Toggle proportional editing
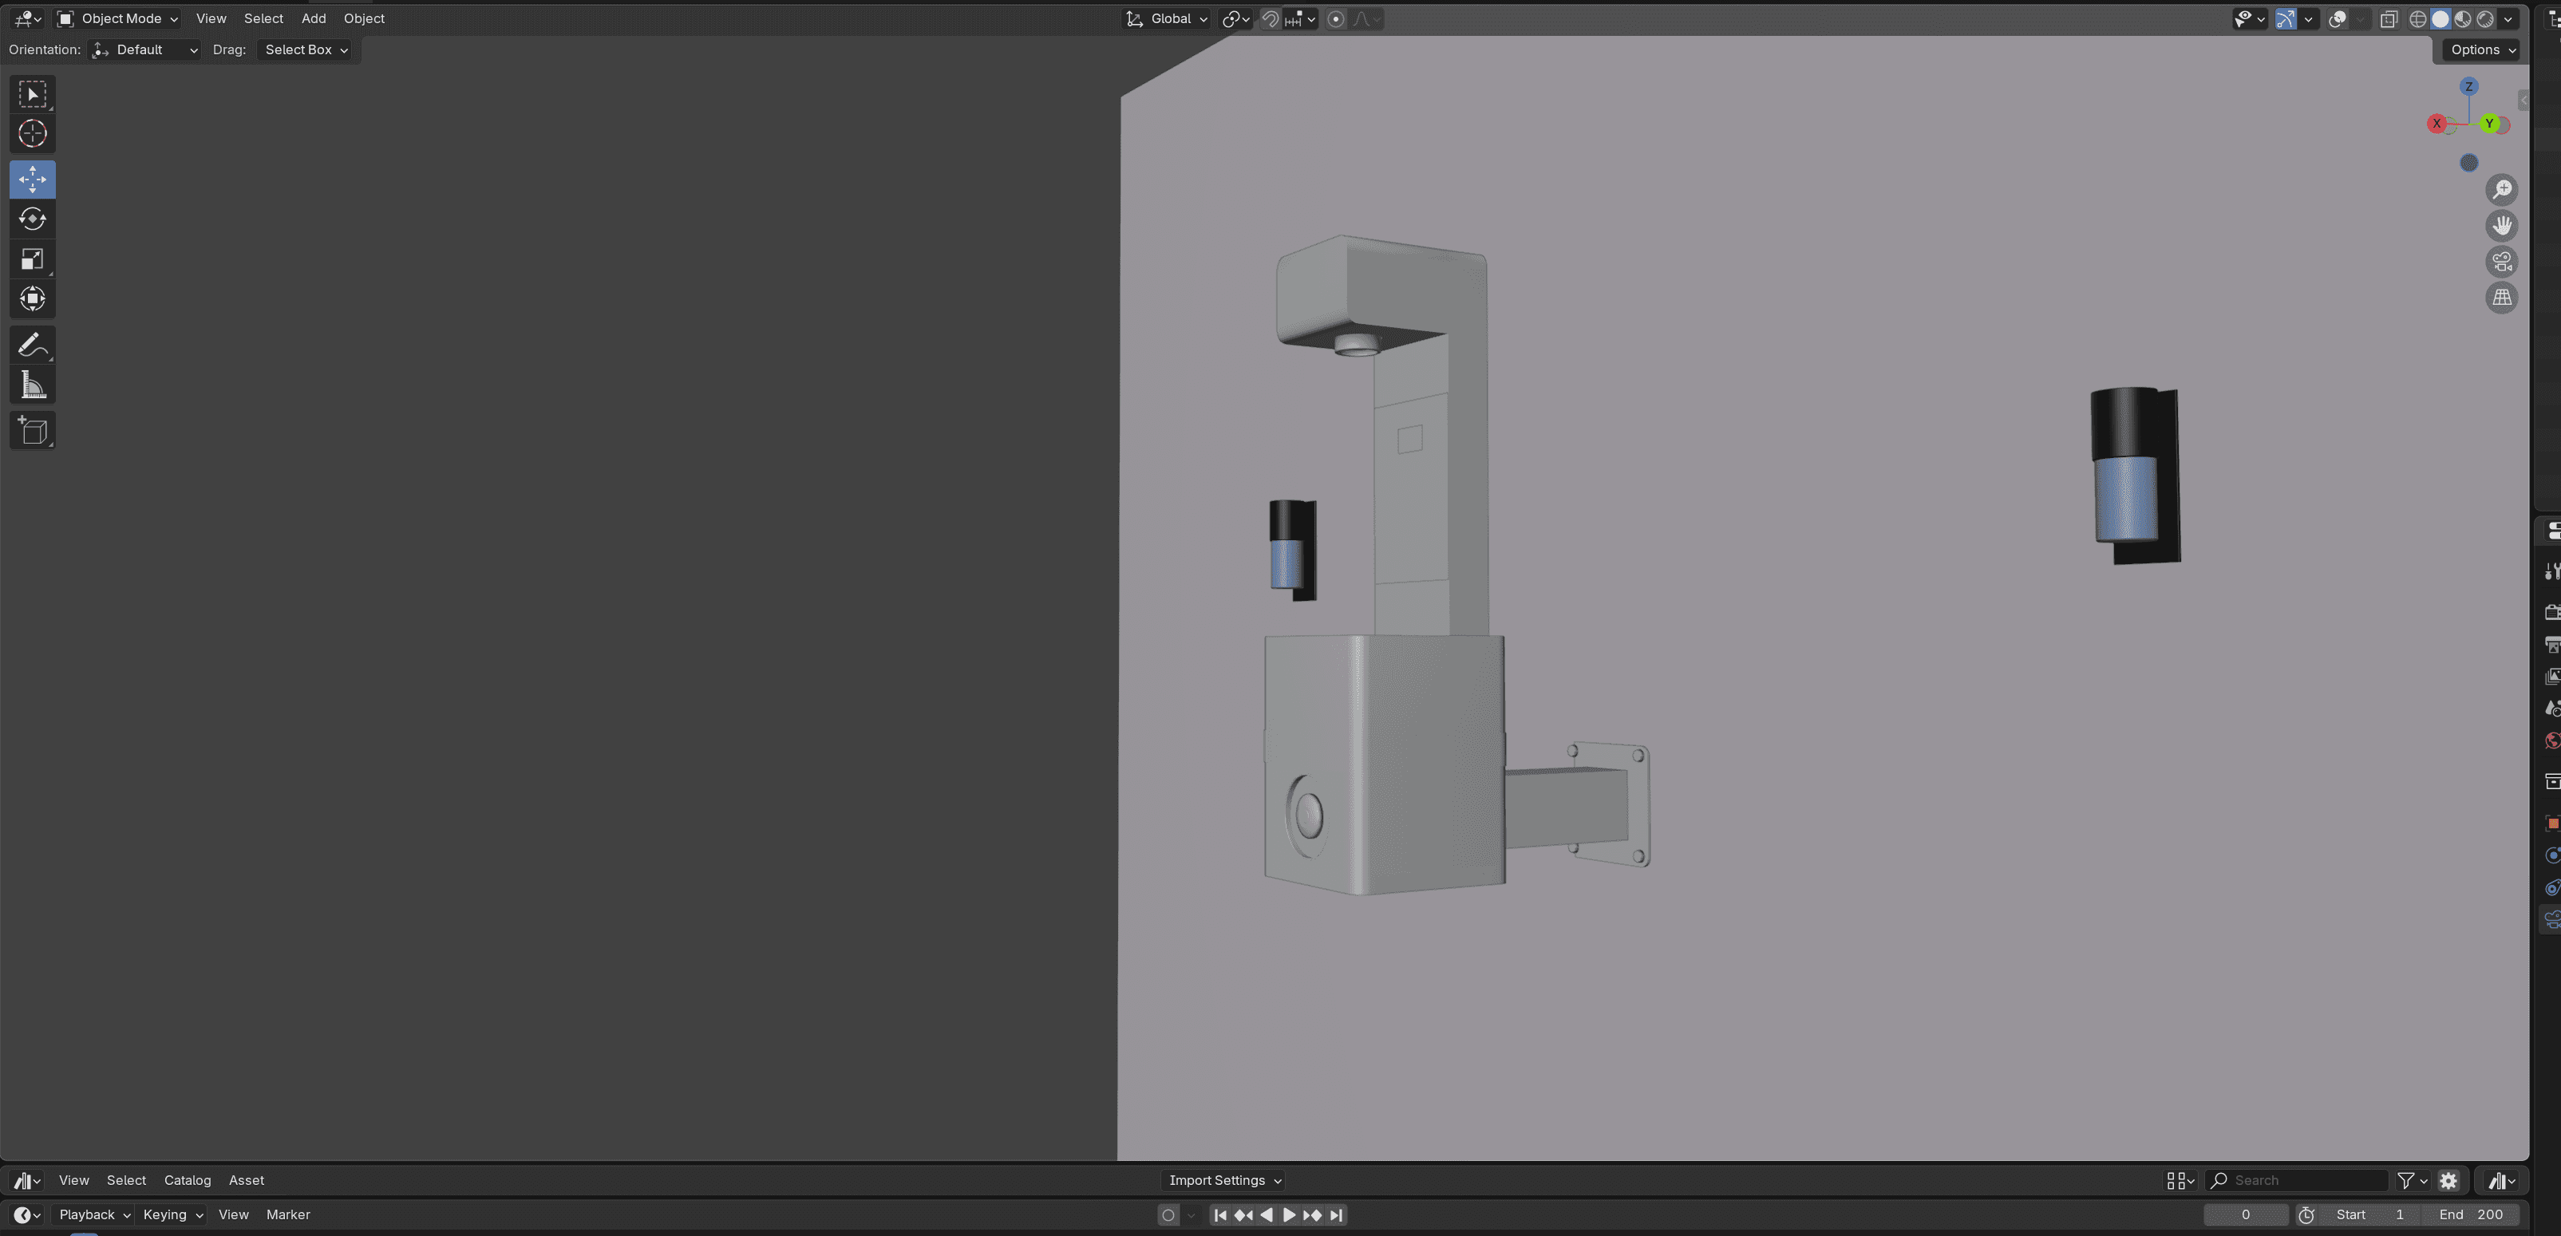2561x1236 pixels. (1336, 19)
